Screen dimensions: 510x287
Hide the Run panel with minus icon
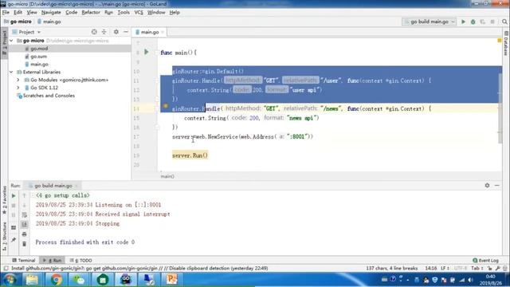pos(497,185)
